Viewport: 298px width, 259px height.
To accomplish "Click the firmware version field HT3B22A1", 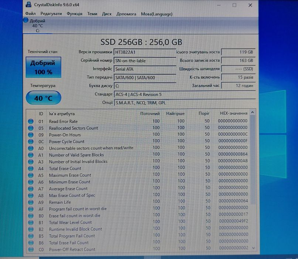I will tap(145, 52).
